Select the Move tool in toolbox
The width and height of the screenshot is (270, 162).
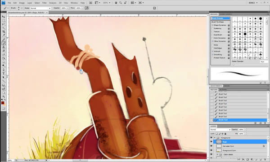pyautogui.click(x=3, y=17)
